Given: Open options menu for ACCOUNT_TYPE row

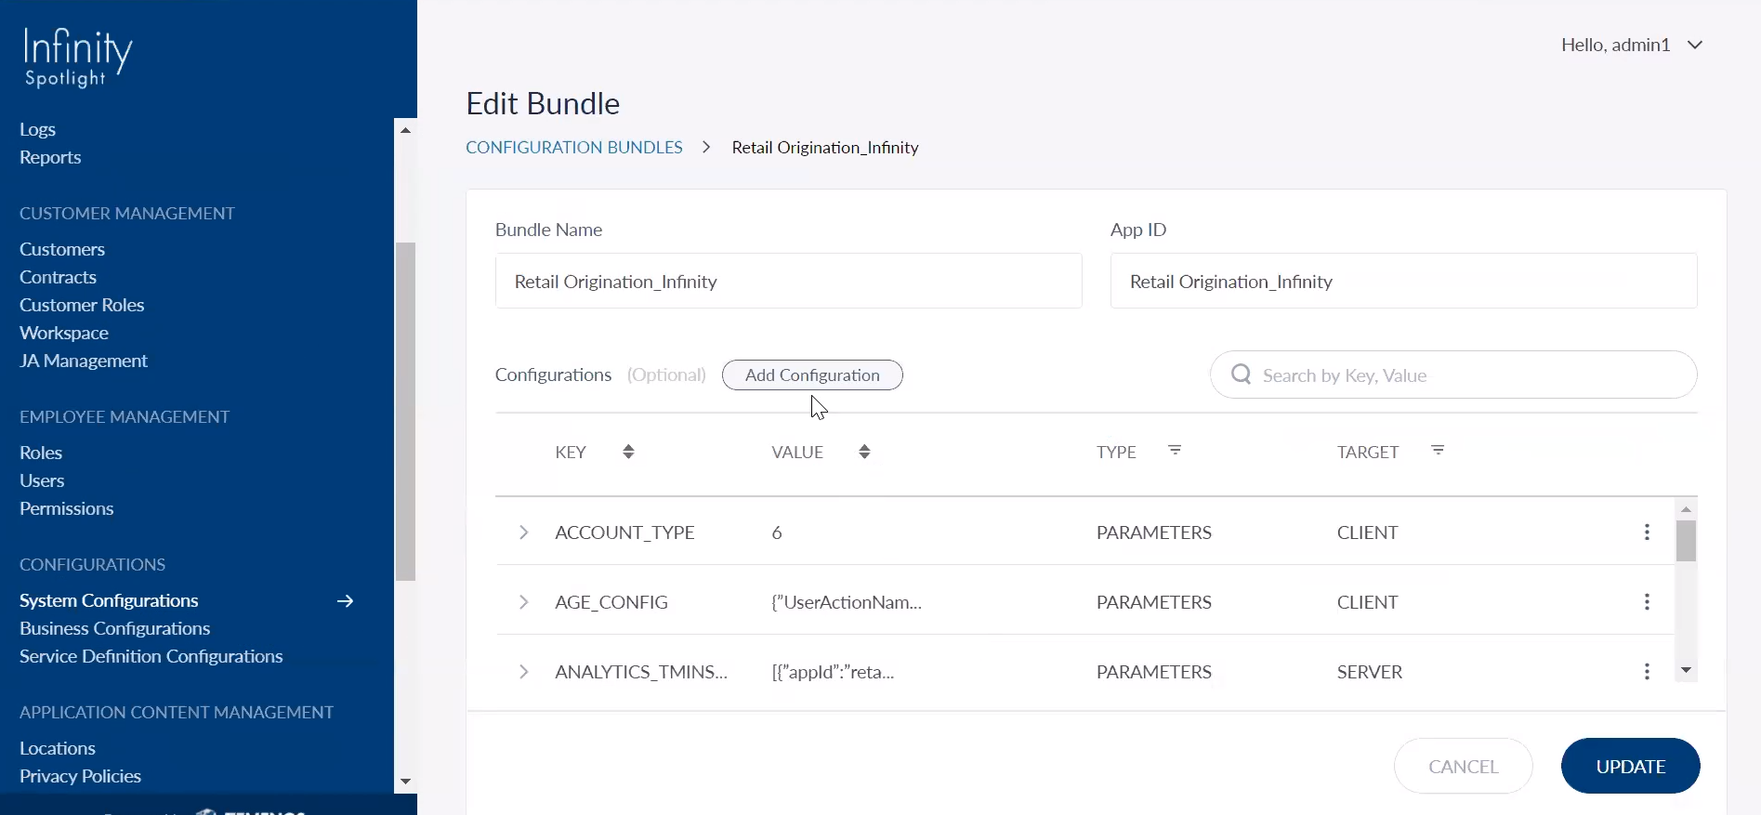Looking at the screenshot, I should coord(1647,532).
